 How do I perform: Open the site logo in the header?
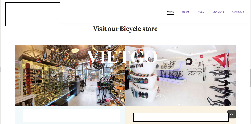[33, 14]
